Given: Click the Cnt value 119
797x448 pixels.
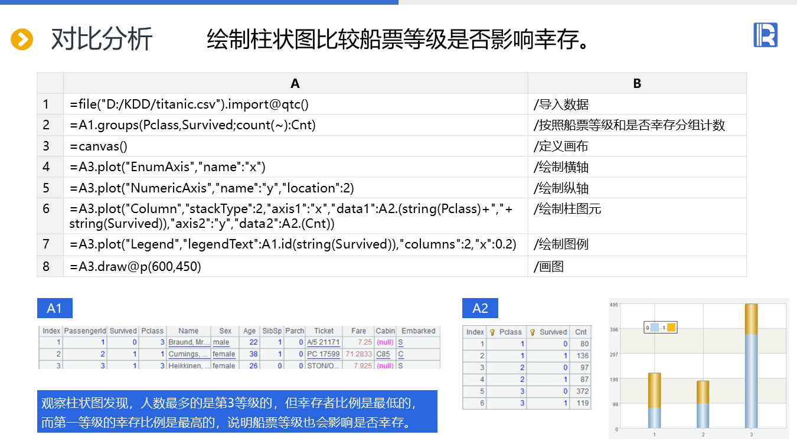Looking at the screenshot, I should point(583,404).
